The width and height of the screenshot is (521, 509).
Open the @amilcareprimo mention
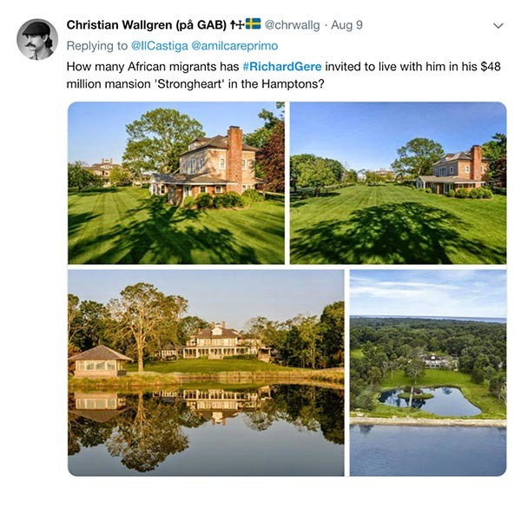[234, 45]
